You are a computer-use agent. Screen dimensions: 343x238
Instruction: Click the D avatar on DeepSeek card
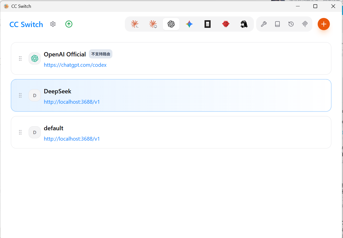point(35,95)
